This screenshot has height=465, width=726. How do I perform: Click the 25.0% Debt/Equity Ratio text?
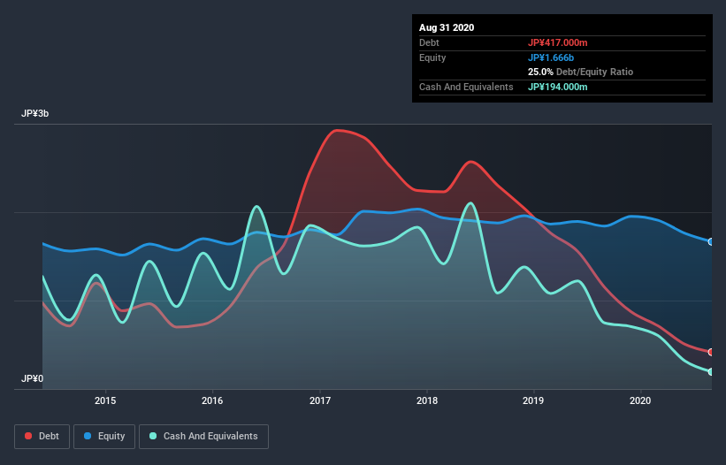coord(581,72)
